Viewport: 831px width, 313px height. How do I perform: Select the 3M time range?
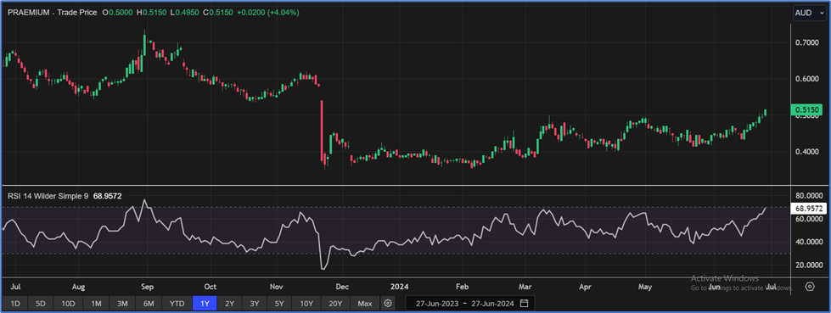(122, 304)
